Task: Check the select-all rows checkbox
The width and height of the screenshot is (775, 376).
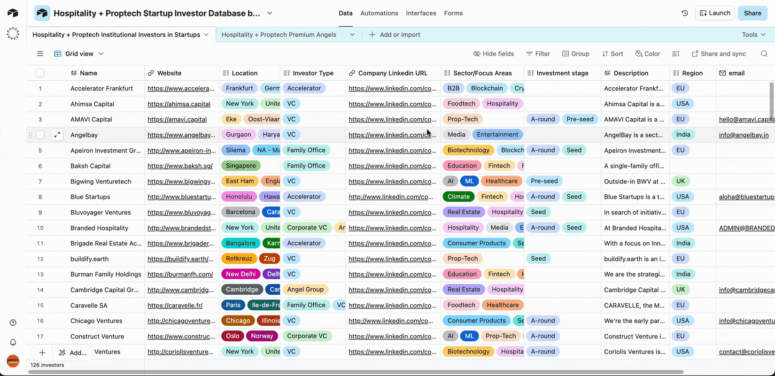Action: (x=40, y=73)
